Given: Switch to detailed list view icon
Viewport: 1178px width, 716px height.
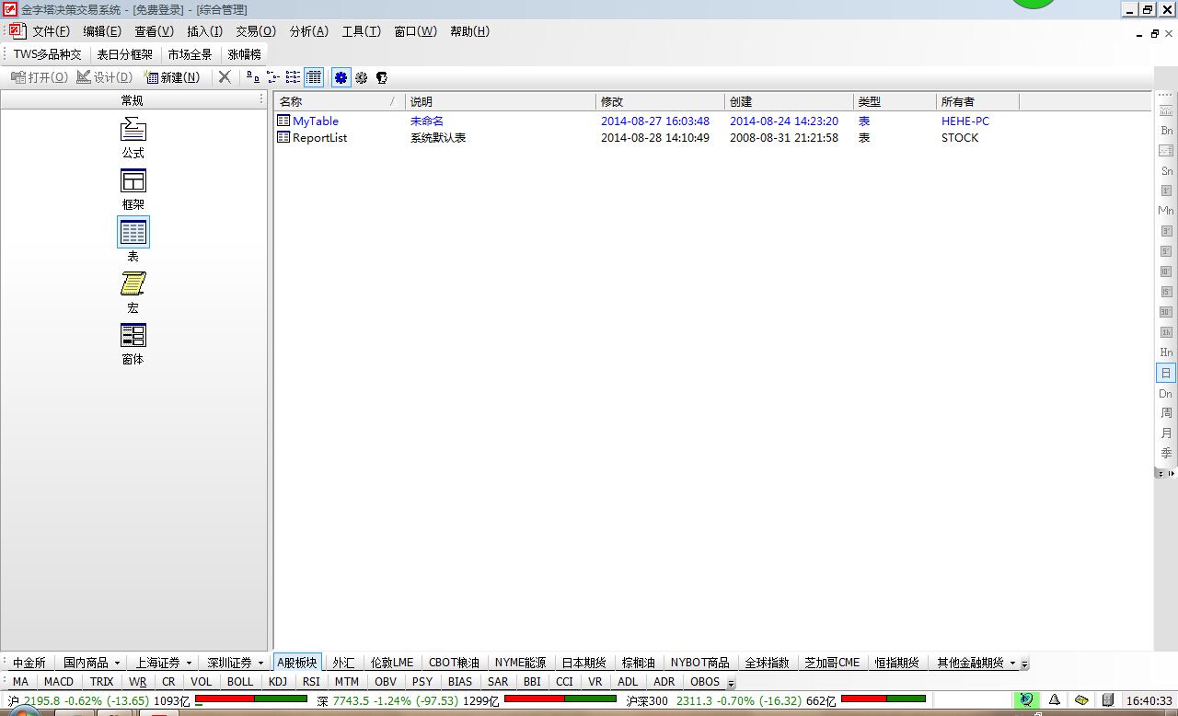Looking at the screenshot, I should (x=314, y=77).
